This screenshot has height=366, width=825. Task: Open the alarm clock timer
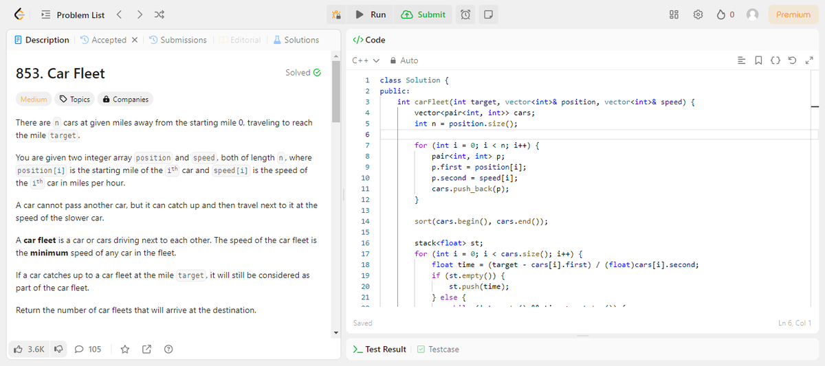465,14
